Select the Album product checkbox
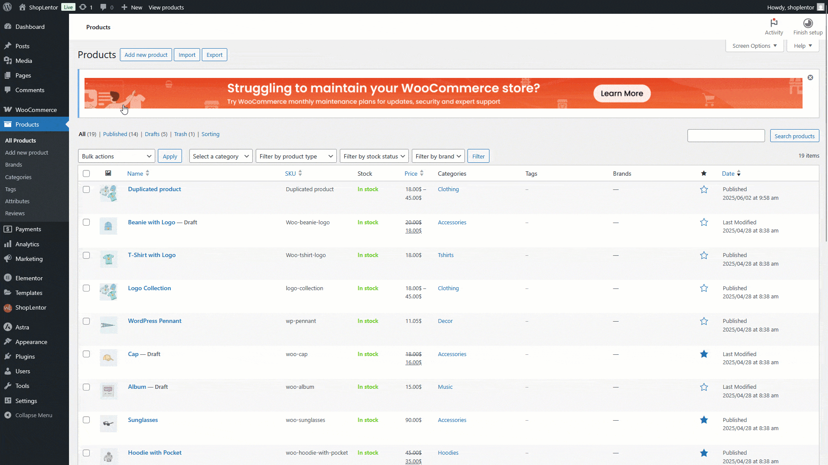This screenshot has width=828, height=465. (86, 387)
